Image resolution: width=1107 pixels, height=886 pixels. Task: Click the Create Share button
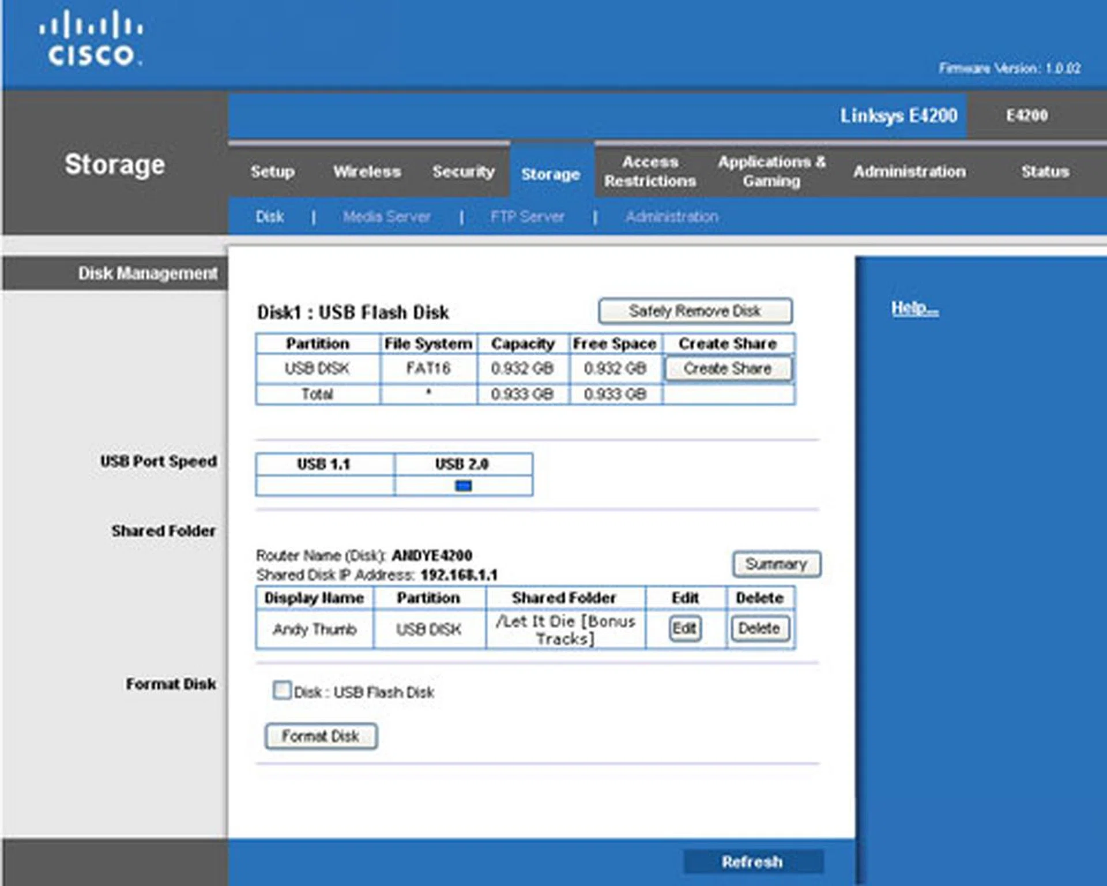[x=728, y=369]
